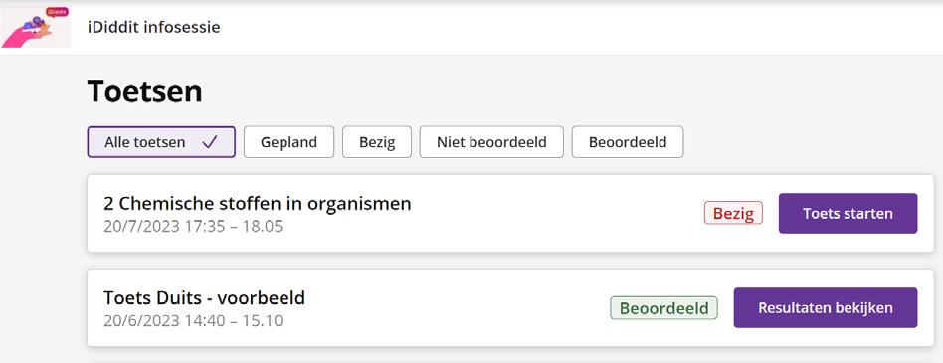943x363 pixels.
Task: Click the red iDiddit speech bubble in logo
Action: point(57,12)
